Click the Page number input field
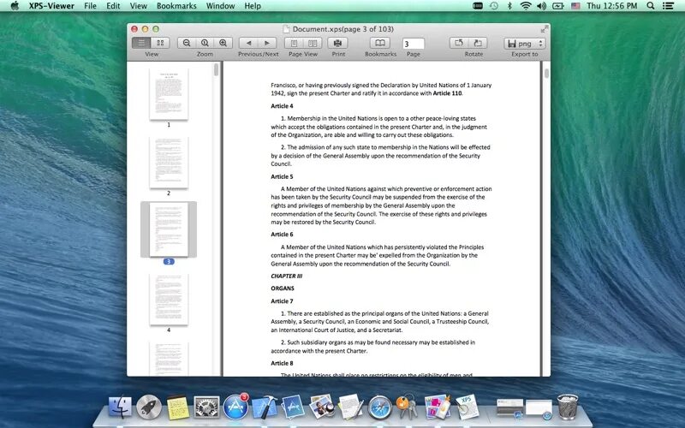 pyautogui.click(x=414, y=44)
